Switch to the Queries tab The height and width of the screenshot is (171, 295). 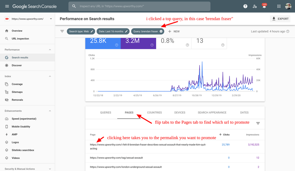coord(105,113)
